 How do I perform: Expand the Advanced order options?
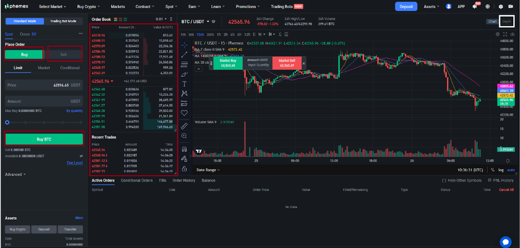(x=15, y=174)
